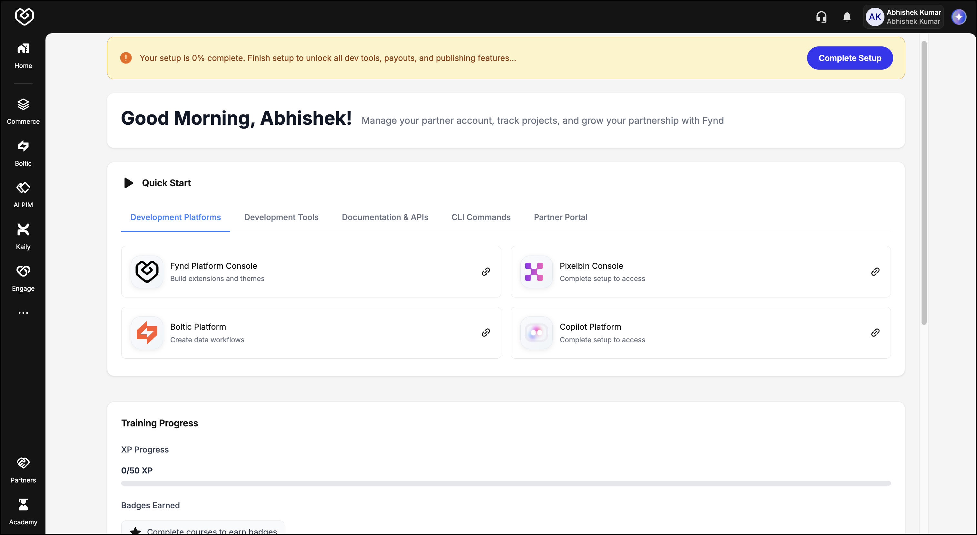This screenshot has height=535, width=977.
Task: Click the Boltic Platform logo
Action: tap(147, 333)
